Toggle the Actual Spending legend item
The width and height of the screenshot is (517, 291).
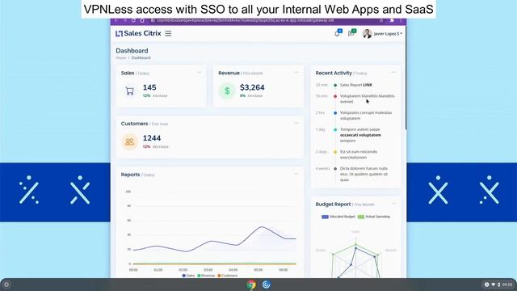374,217
